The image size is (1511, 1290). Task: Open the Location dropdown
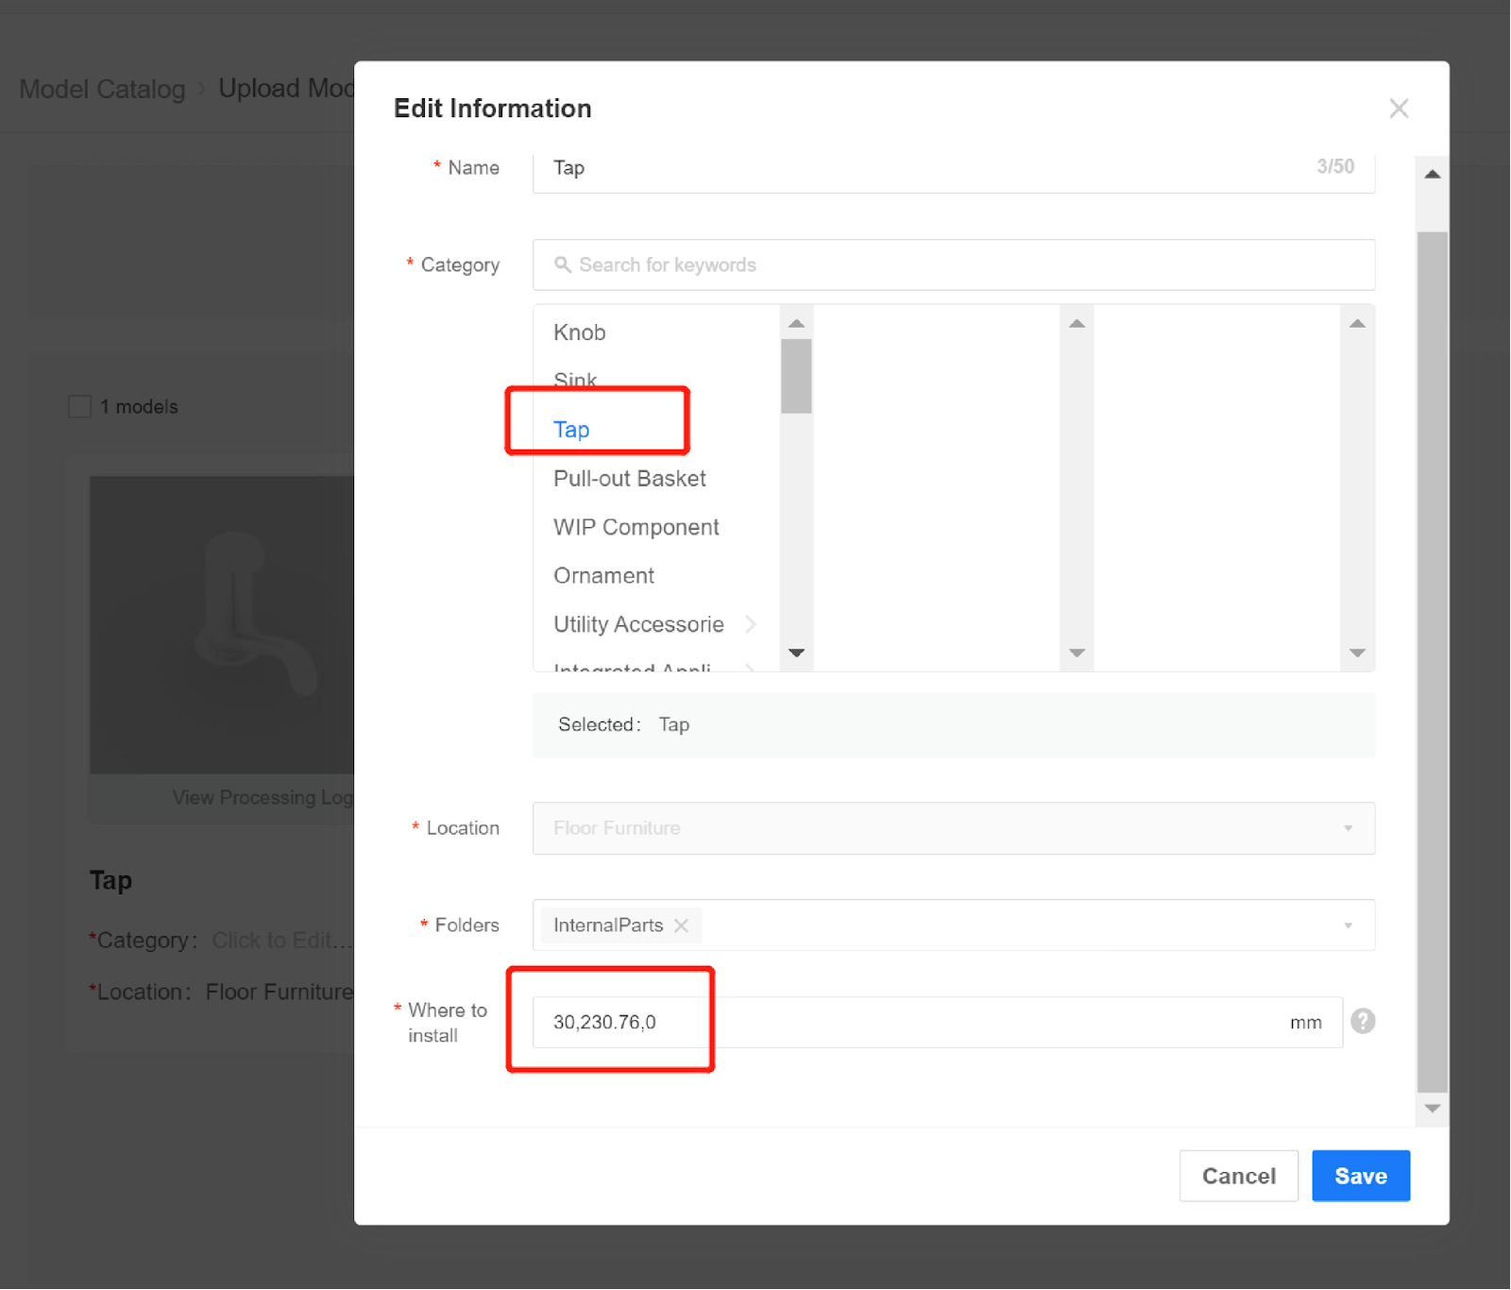pyautogui.click(x=953, y=828)
